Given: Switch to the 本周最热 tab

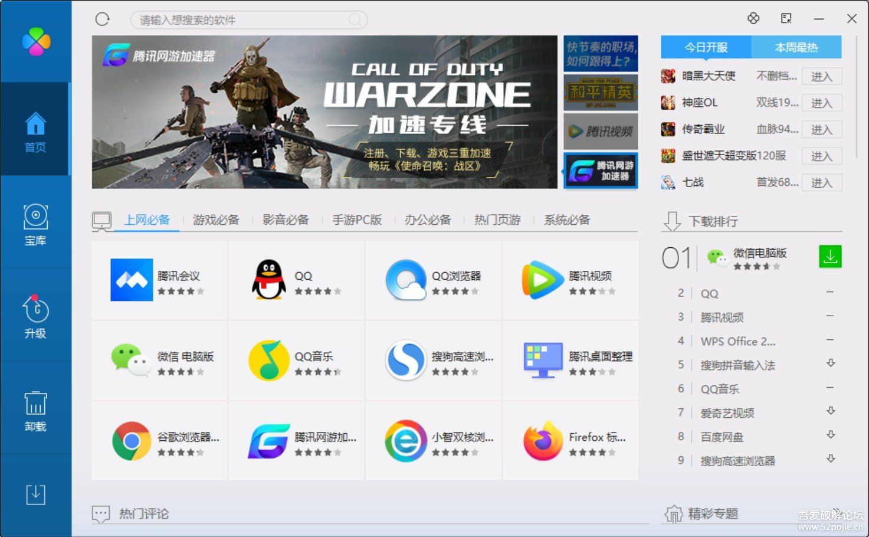Looking at the screenshot, I should click(796, 47).
